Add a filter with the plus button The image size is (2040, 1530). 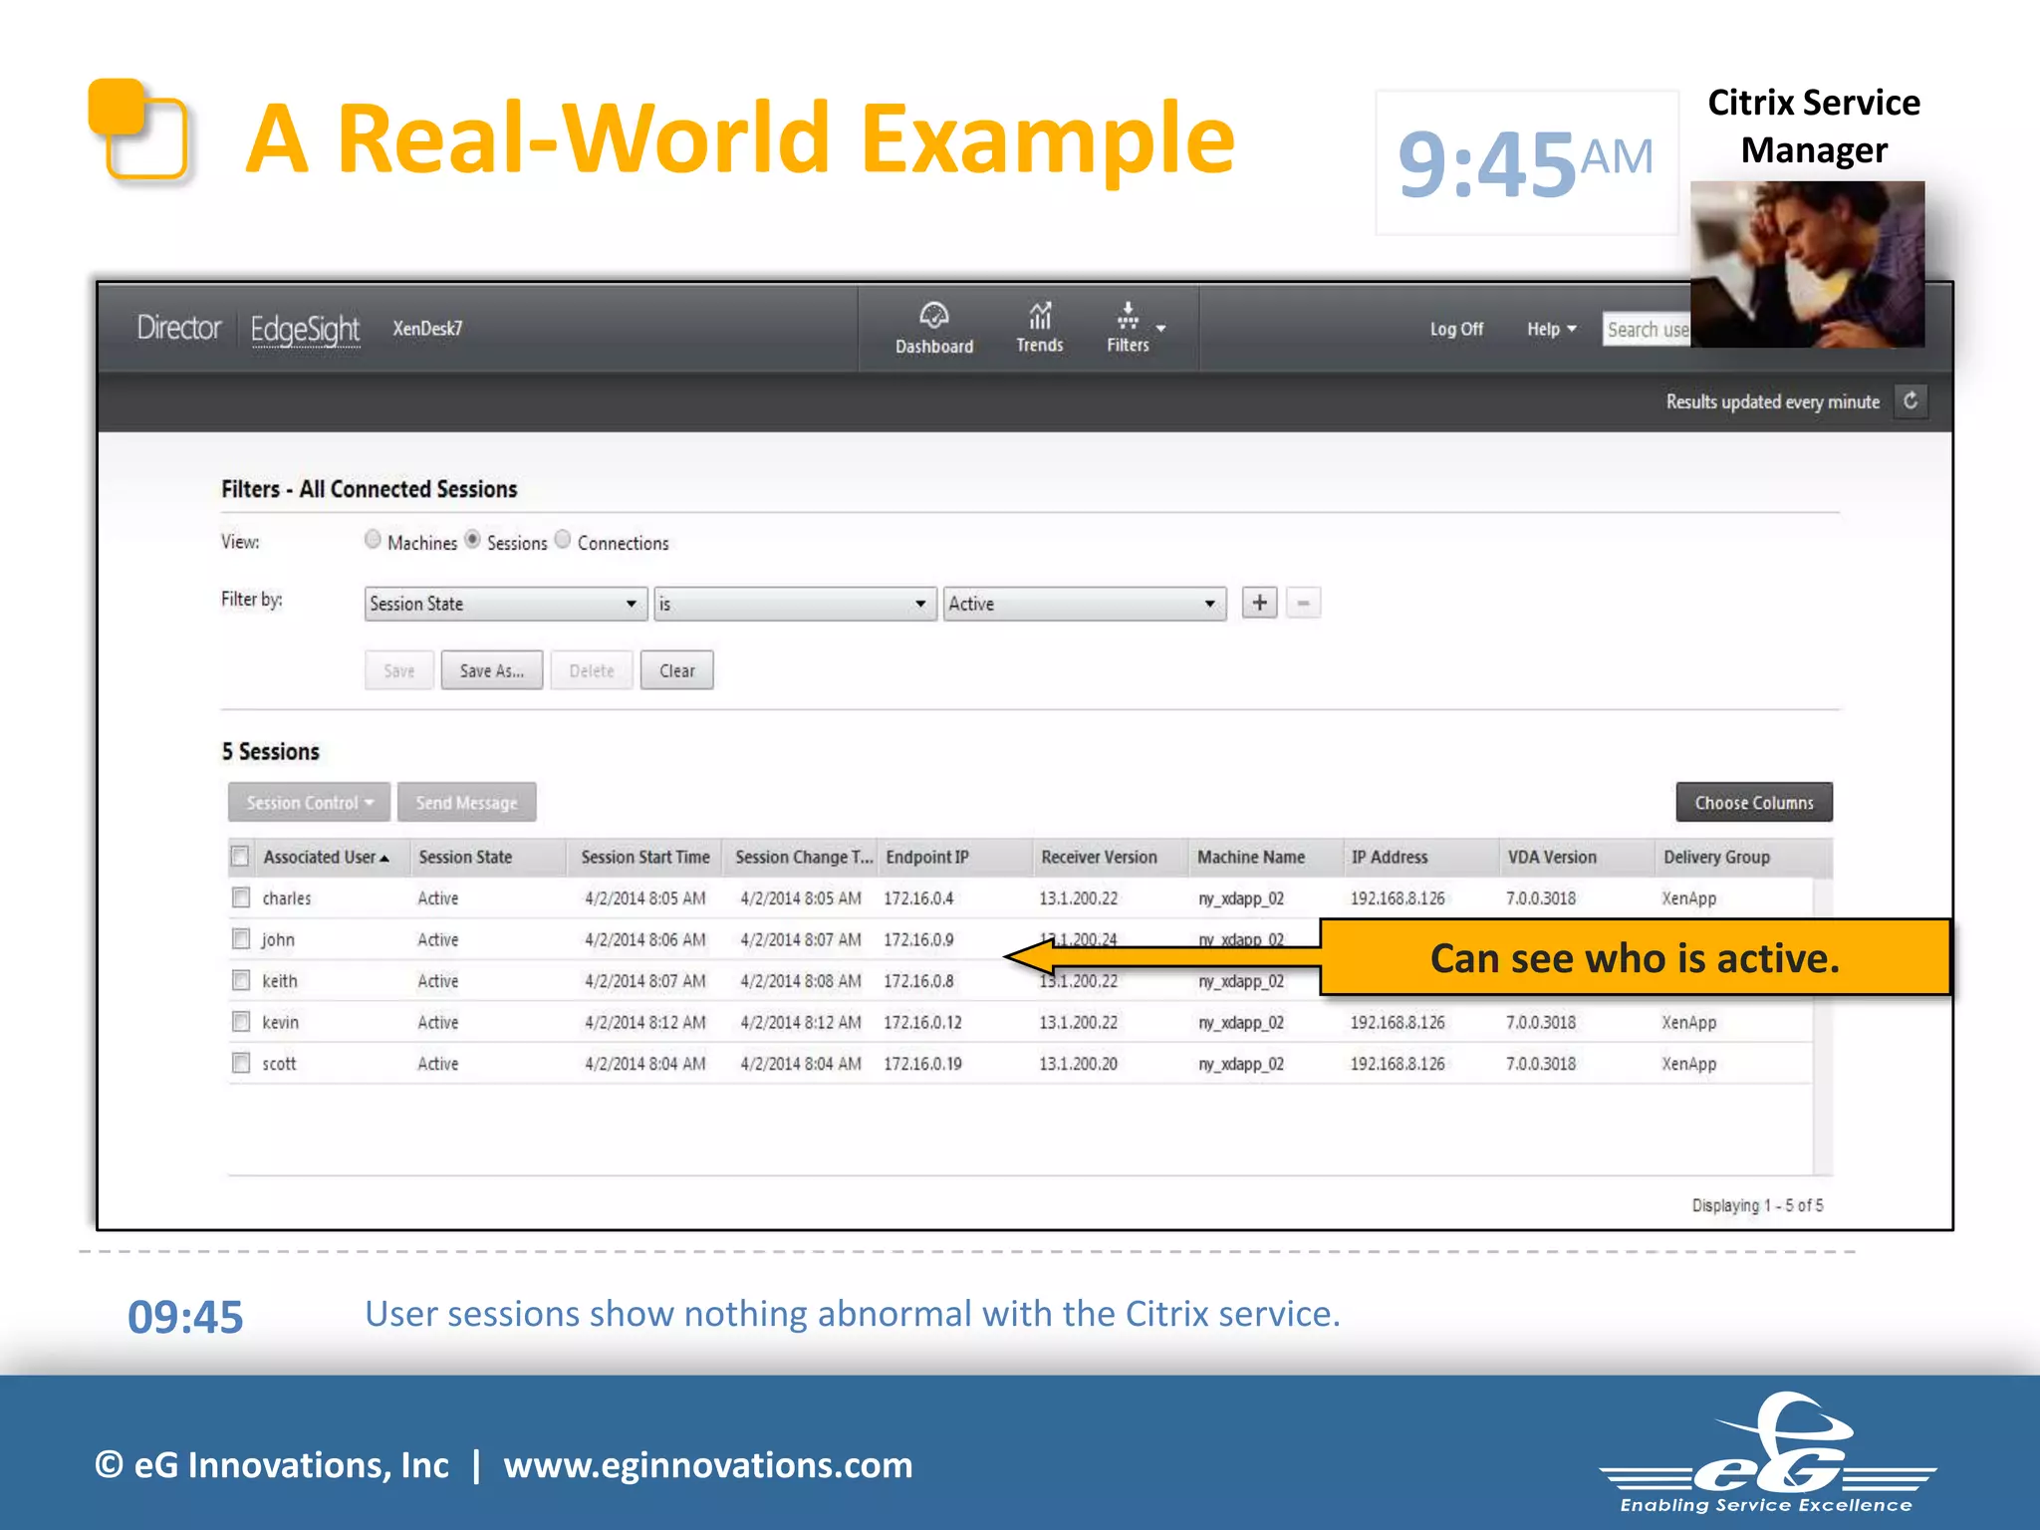(x=1259, y=603)
